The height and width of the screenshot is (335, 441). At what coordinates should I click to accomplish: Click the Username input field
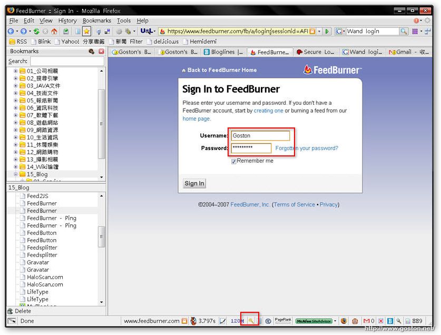pos(260,135)
